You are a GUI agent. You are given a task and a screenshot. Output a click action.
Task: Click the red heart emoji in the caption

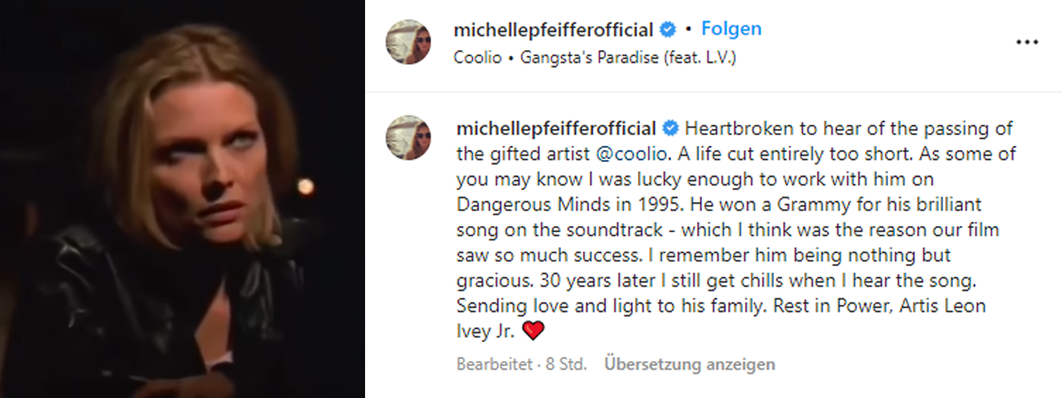534,328
